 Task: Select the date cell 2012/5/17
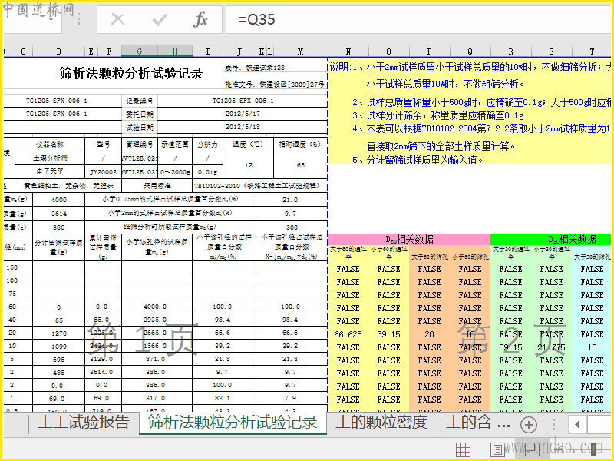pos(243,114)
